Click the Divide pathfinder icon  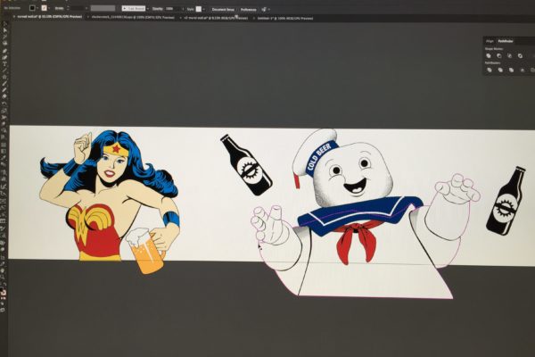click(x=490, y=70)
